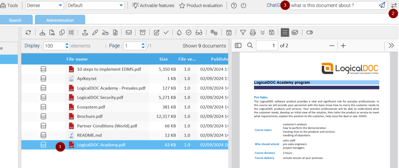Image resolution: width=399 pixels, height=168 pixels.
Task: Click the help question mark icon
Action: (234, 5)
